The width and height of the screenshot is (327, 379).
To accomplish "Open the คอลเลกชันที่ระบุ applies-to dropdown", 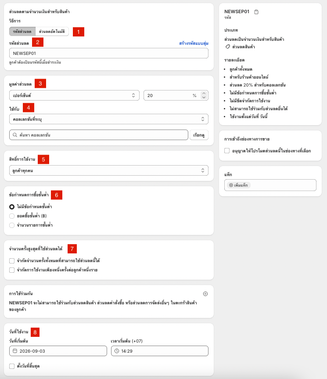I will [109, 119].
